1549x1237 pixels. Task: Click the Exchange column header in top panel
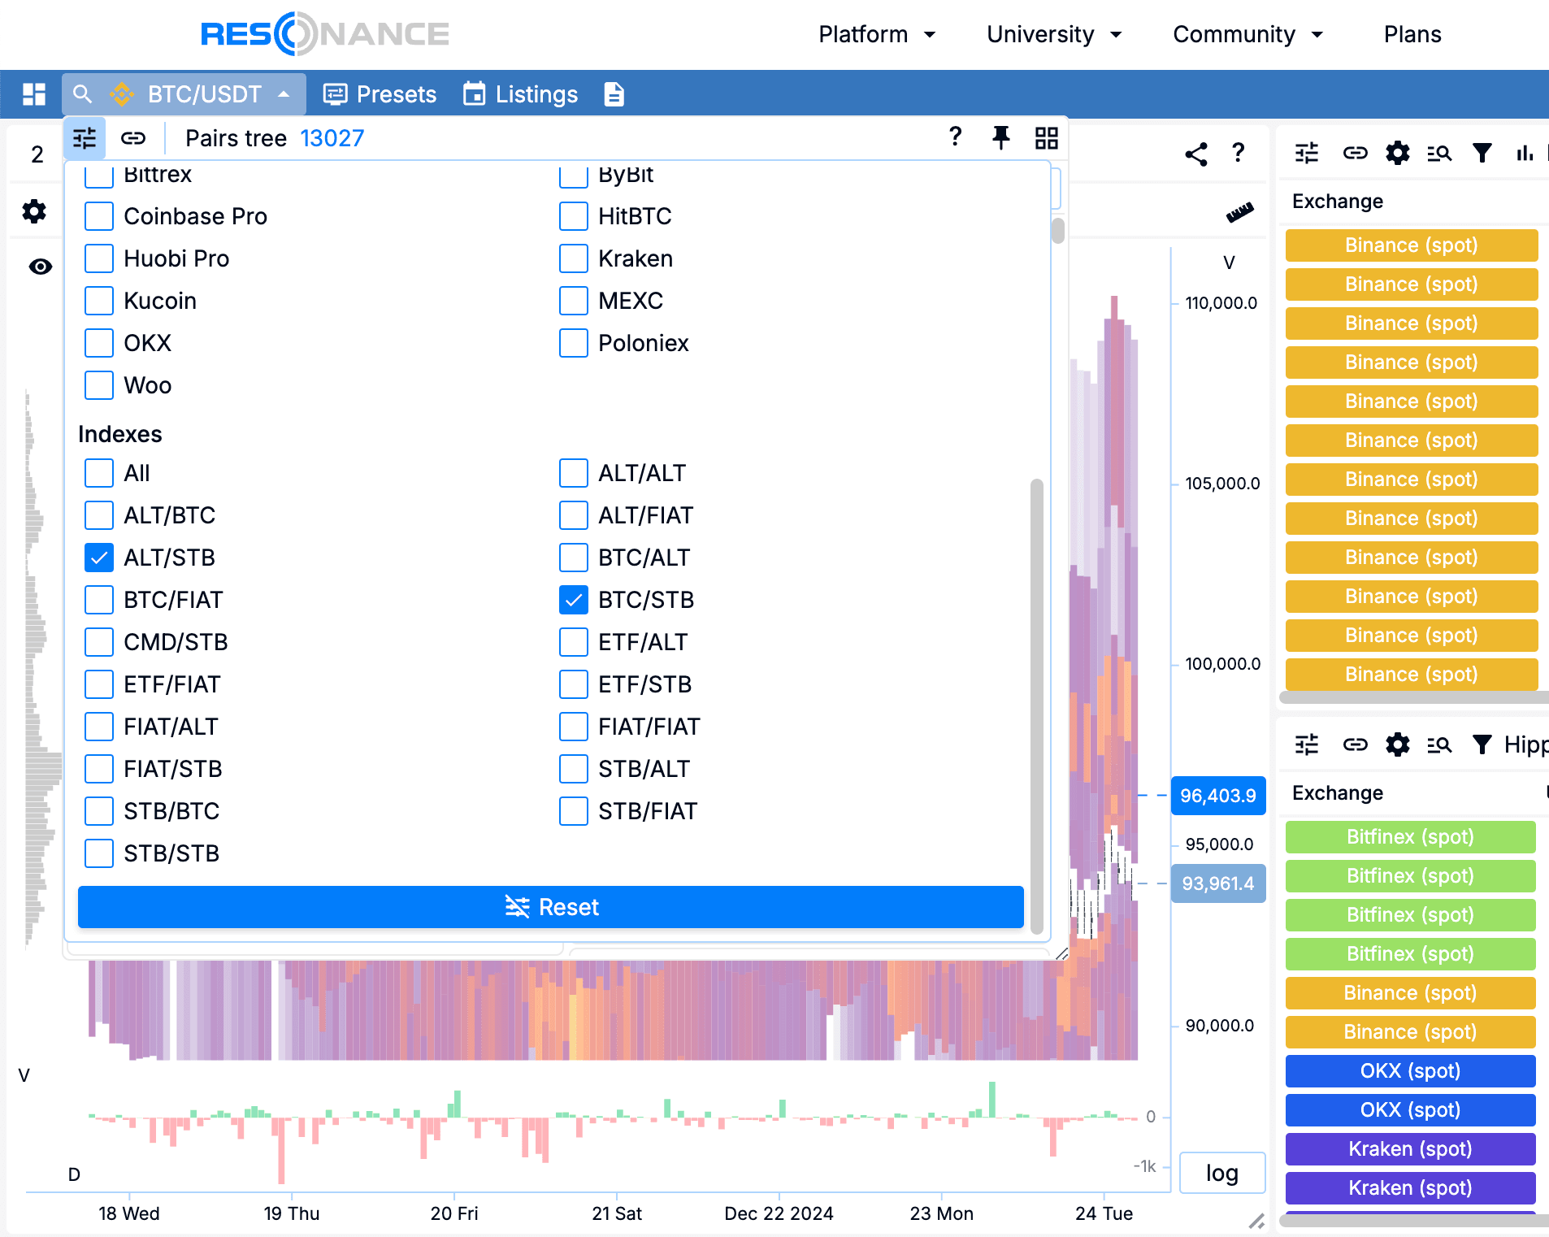[x=1338, y=202]
